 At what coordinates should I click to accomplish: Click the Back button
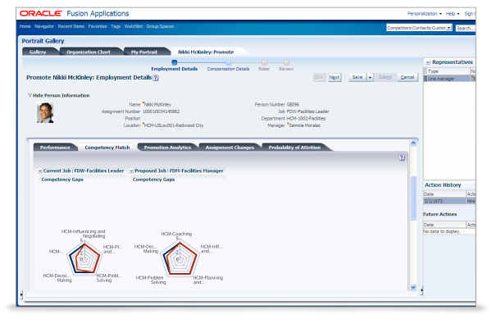pyautogui.click(x=319, y=77)
